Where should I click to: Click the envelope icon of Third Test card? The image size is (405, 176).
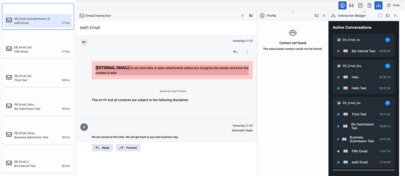[x=9, y=78]
